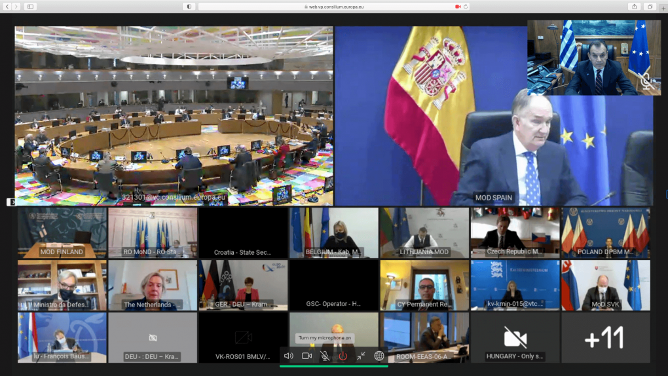
Task: Open Safari's tab overview icon
Action: [650, 7]
